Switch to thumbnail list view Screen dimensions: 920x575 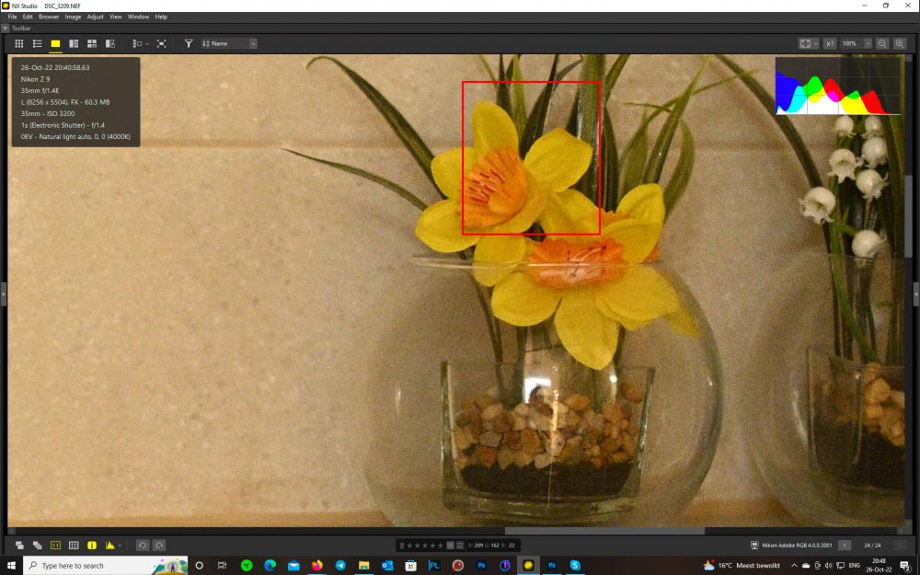pyautogui.click(x=37, y=43)
